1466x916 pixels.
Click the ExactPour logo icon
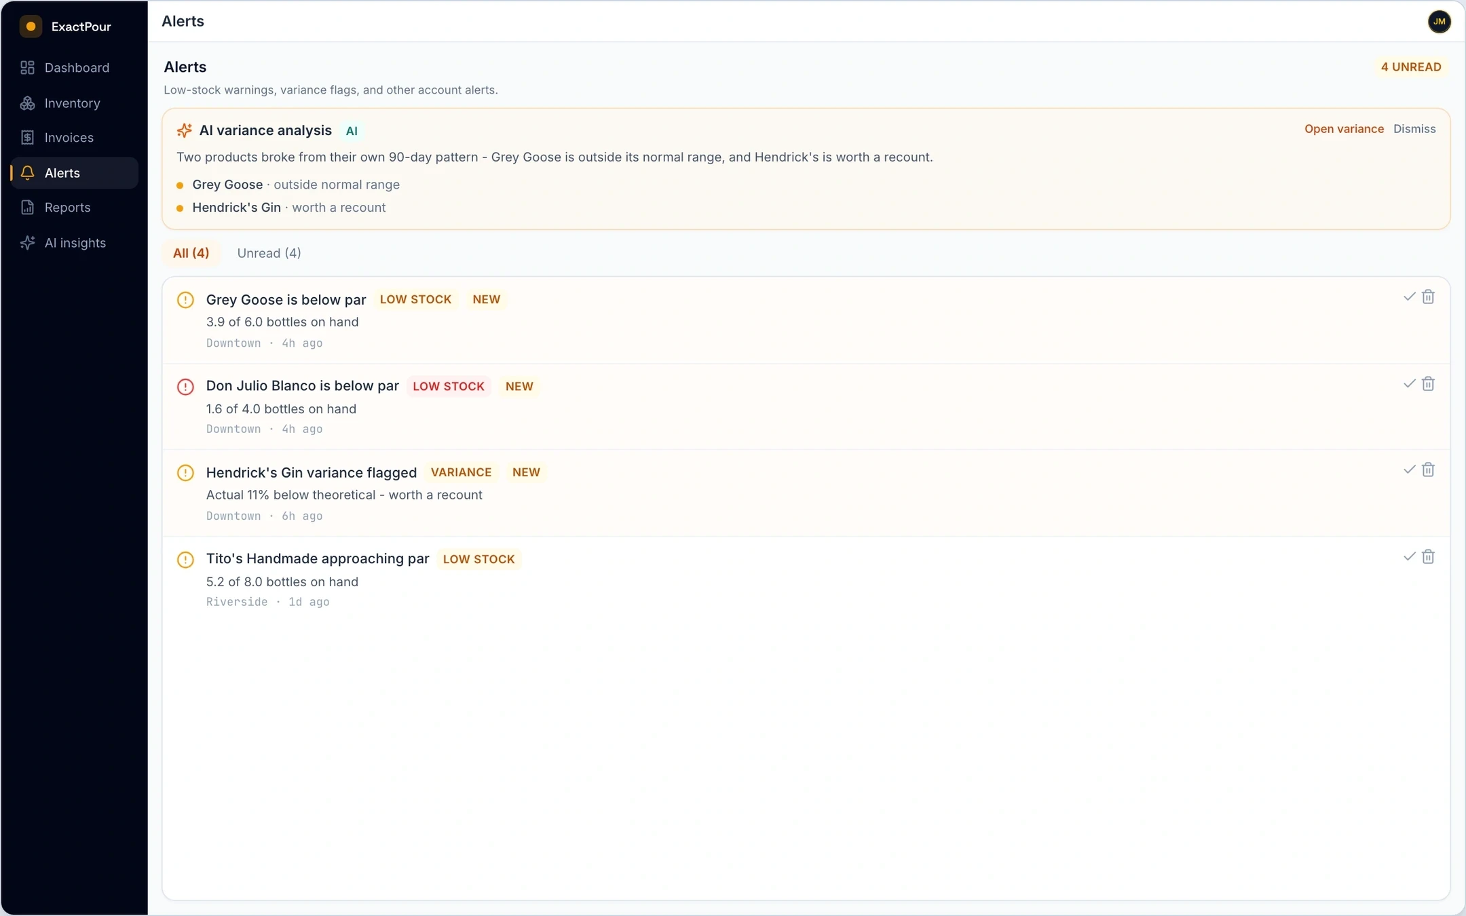click(x=31, y=26)
